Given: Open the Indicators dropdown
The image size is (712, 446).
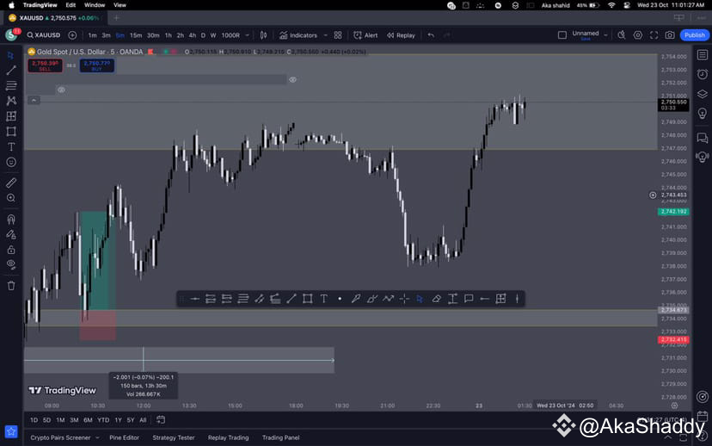Looking at the screenshot, I should 303,35.
